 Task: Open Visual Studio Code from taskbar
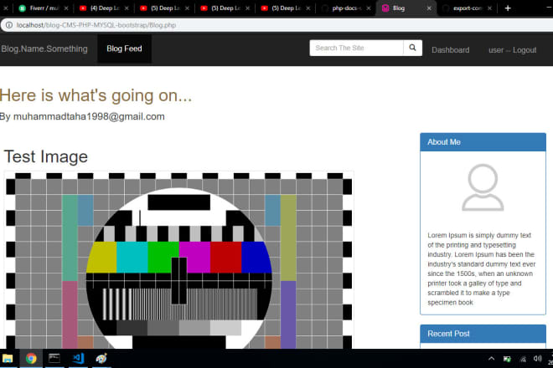(78, 359)
